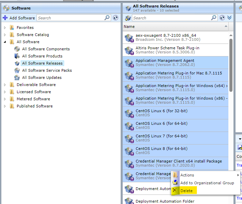
Task: Select the All Software Components node
Action: click(x=46, y=49)
